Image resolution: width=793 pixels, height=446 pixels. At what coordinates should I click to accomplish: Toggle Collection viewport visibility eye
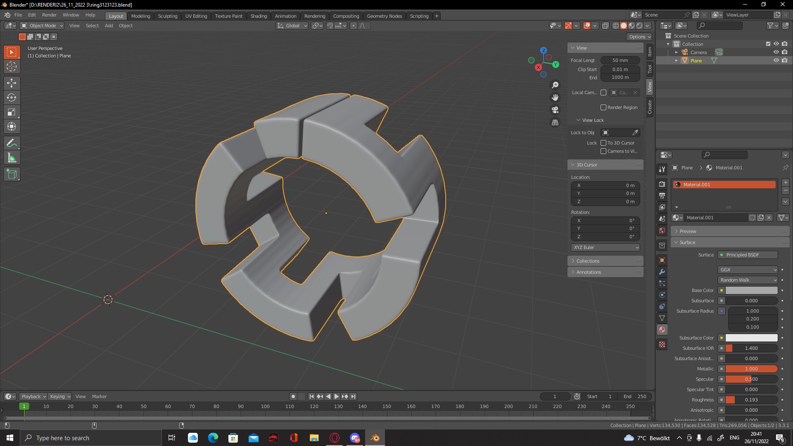776,44
